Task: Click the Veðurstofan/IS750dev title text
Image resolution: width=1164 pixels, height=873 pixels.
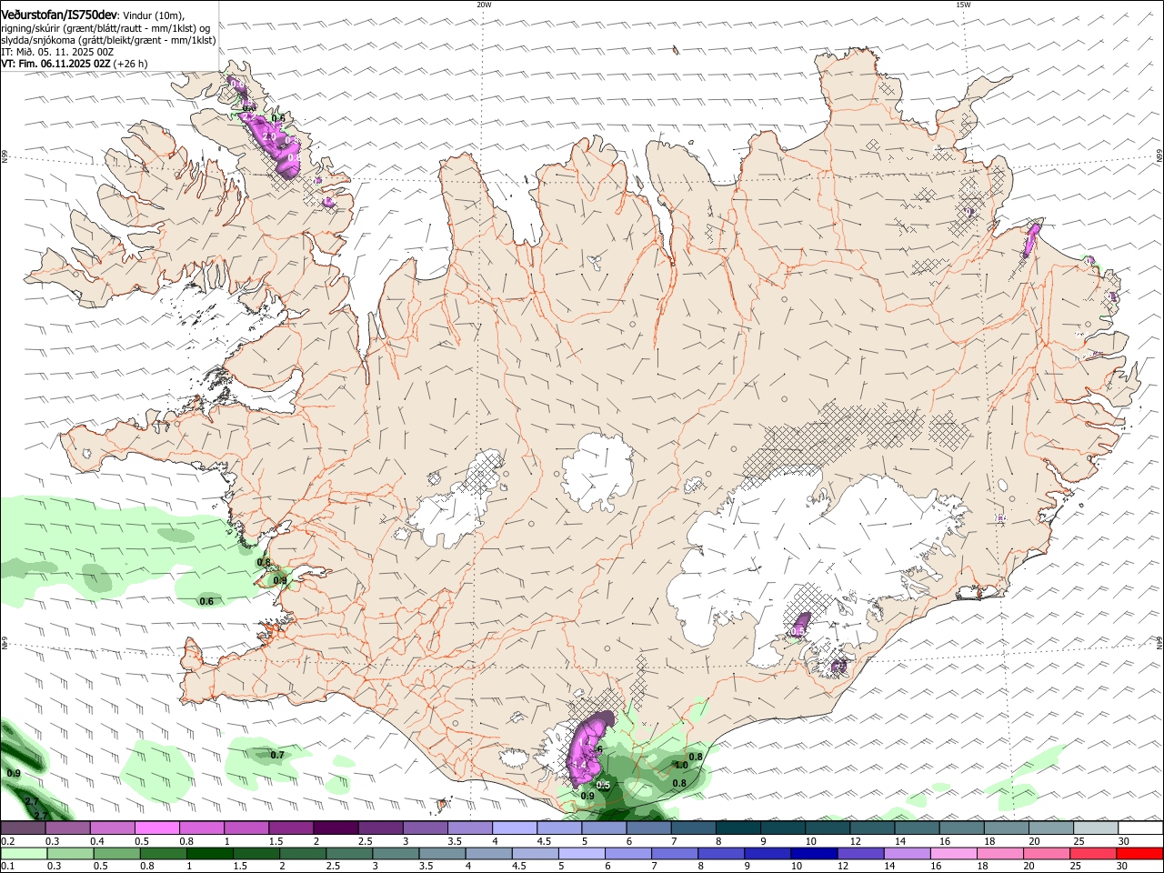Action: (59, 15)
